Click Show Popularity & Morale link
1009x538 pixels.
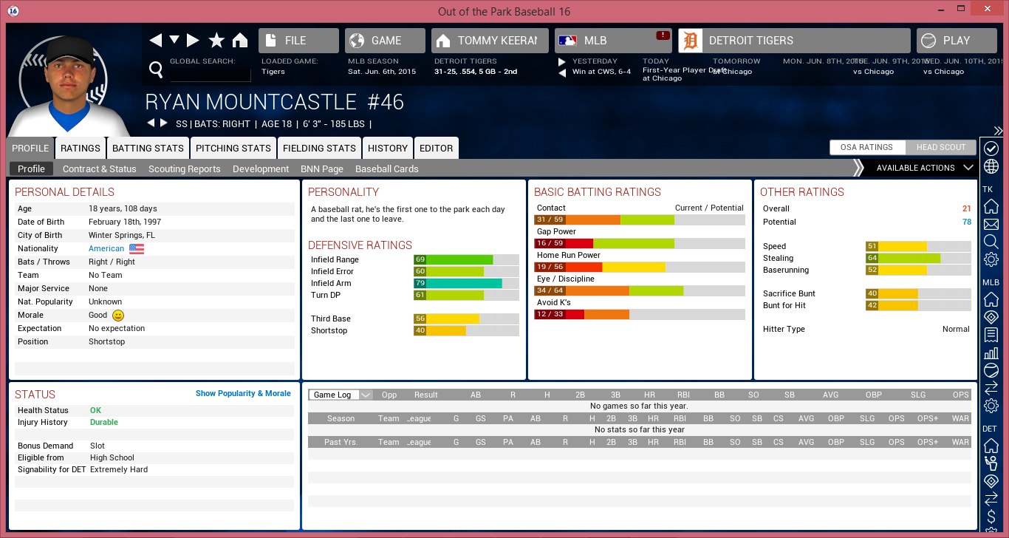point(243,393)
